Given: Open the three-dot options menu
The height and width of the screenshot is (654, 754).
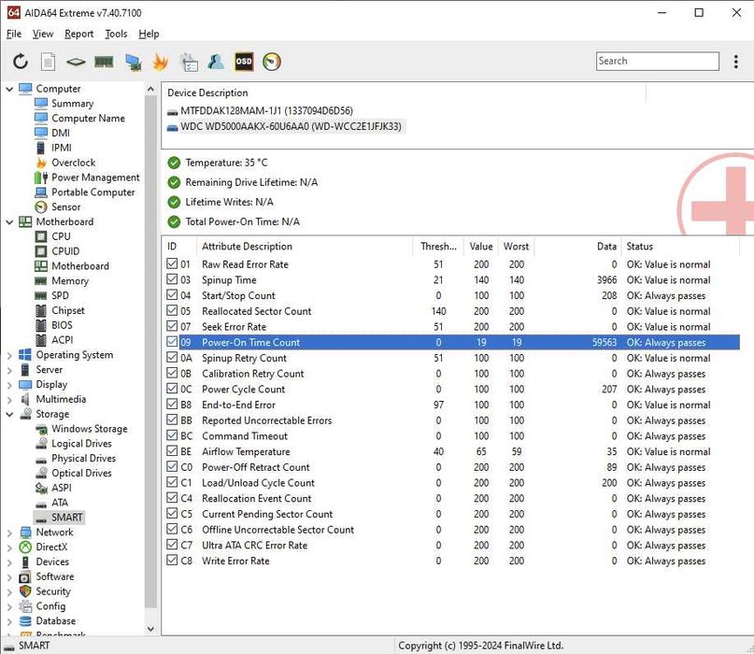Looking at the screenshot, I should (735, 62).
